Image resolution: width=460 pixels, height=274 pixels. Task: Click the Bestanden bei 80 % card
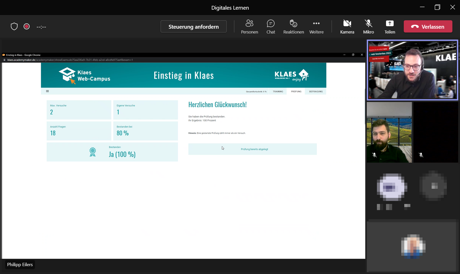click(x=145, y=131)
